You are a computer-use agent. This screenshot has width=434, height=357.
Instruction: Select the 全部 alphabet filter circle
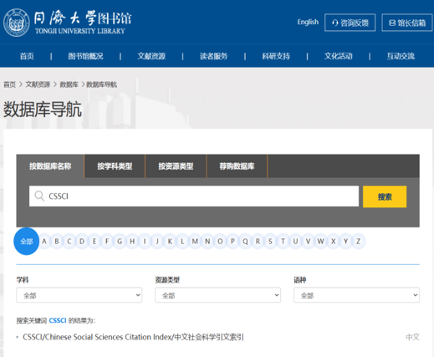tap(27, 242)
